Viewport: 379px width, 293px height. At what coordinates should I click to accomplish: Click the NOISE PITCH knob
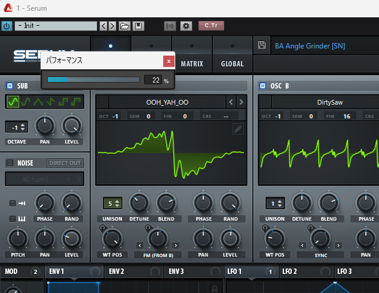pos(18,239)
